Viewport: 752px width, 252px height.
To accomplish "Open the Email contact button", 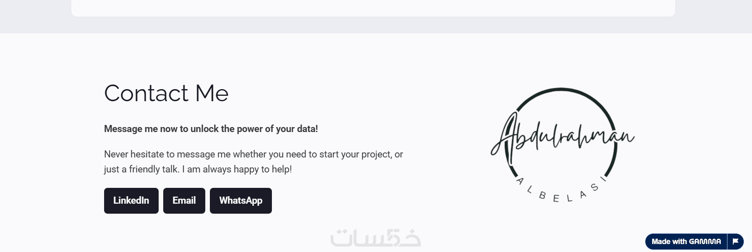I will coord(184,201).
